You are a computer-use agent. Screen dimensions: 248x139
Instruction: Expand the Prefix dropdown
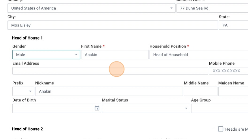[x=30, y=91]
